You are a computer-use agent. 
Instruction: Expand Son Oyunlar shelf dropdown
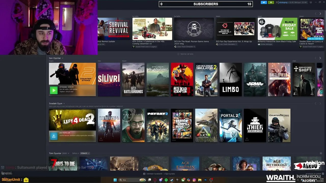coord(62,58)
